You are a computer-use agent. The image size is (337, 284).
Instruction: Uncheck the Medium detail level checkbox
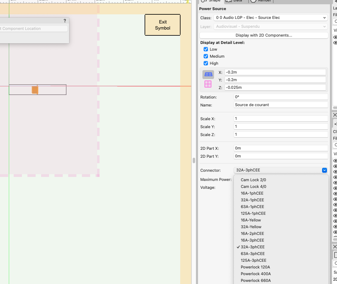[206, 56]
